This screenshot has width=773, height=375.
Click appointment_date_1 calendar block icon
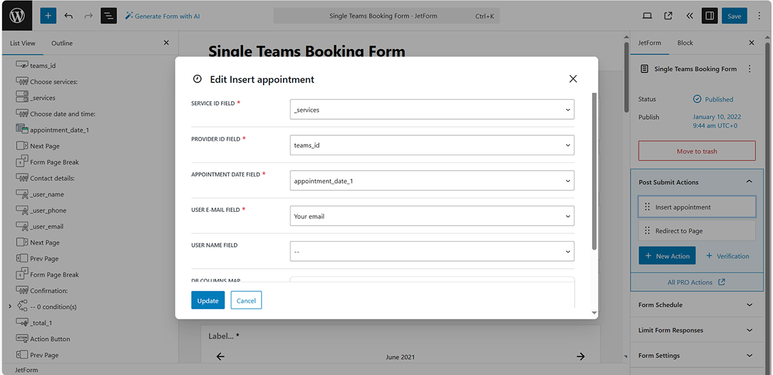click(x=22, y=130)
